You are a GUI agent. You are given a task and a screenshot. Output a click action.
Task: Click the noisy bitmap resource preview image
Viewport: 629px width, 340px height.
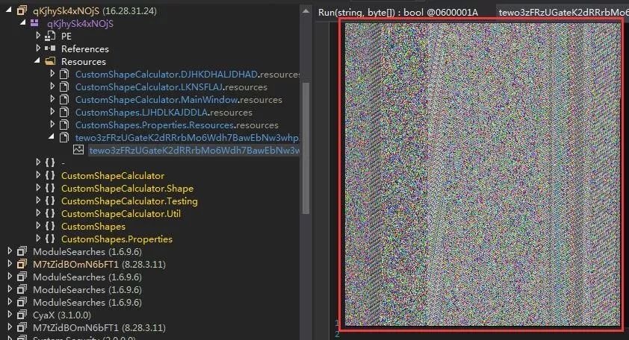481,173
